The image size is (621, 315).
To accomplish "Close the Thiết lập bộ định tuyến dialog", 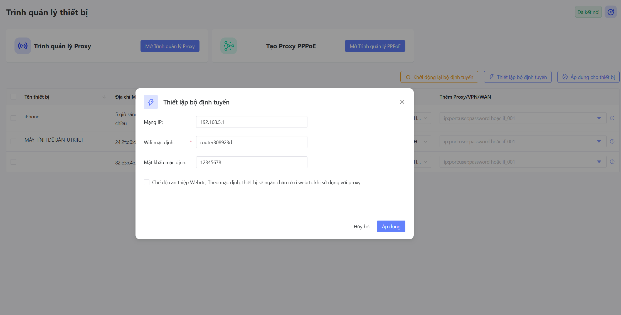I will [402, 102].
